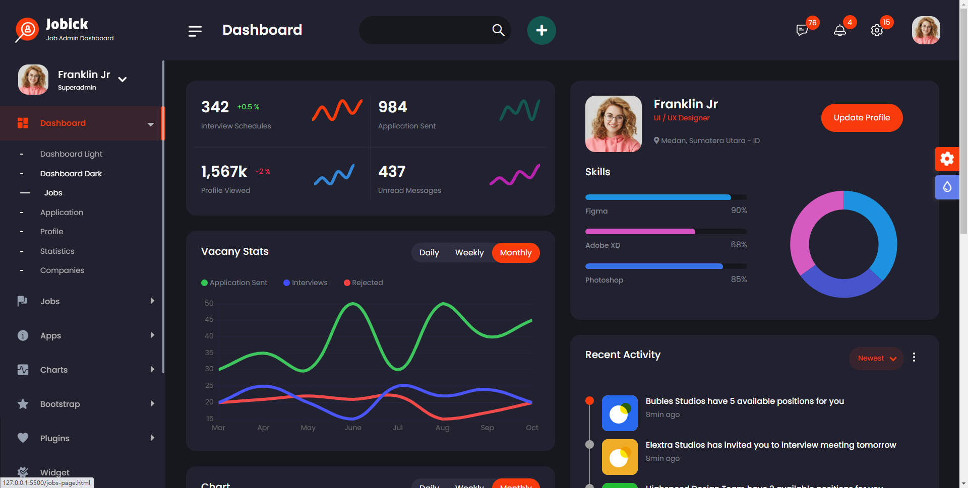The image size is (968, 488).
Task: Click the Elextra Studios yellow company logo
Action: click(x=620, y=457)
